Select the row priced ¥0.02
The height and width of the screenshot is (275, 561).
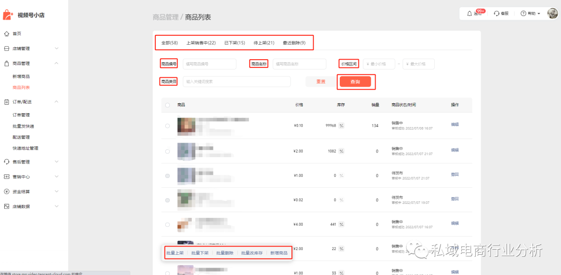click(167, 200)
